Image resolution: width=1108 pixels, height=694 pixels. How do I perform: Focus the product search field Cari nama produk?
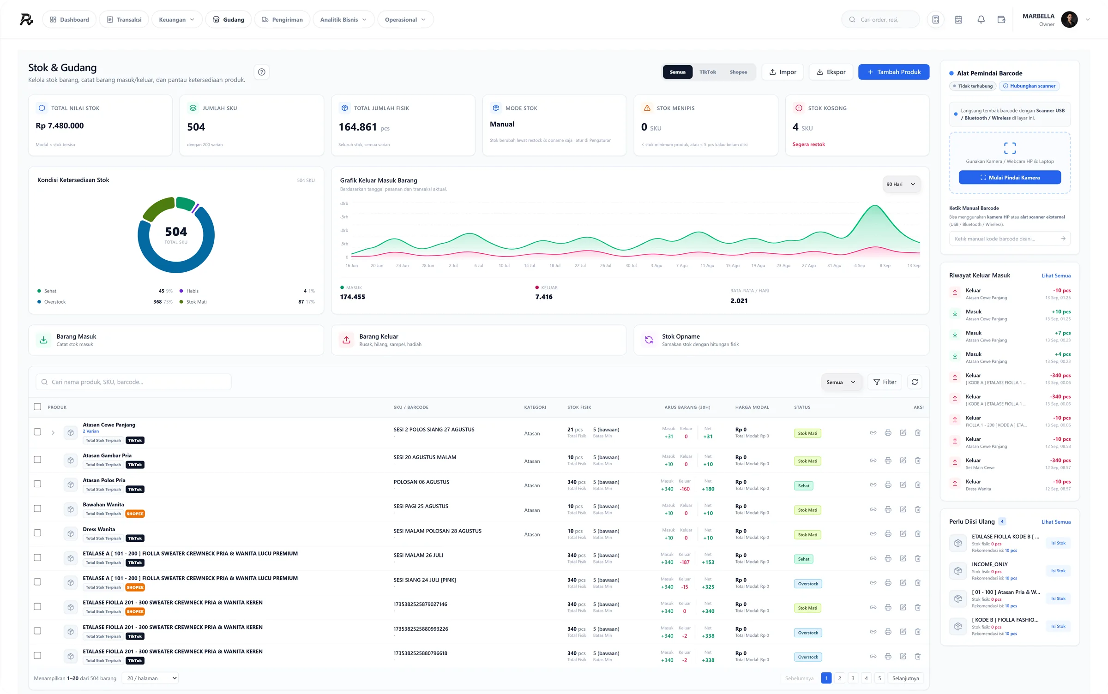(x=133, y=382)
